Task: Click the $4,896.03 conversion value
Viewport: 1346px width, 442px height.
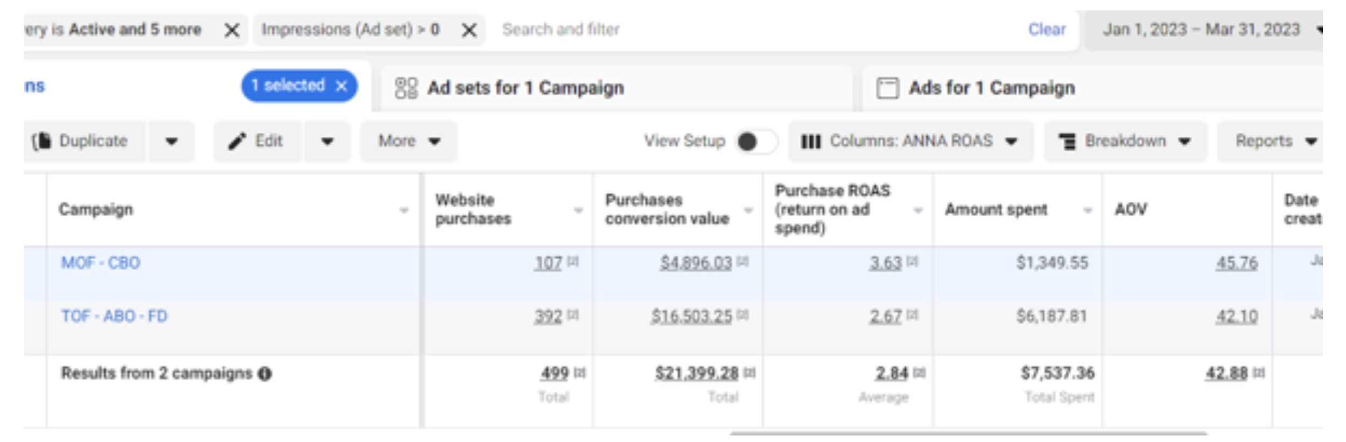Action: 696,263
